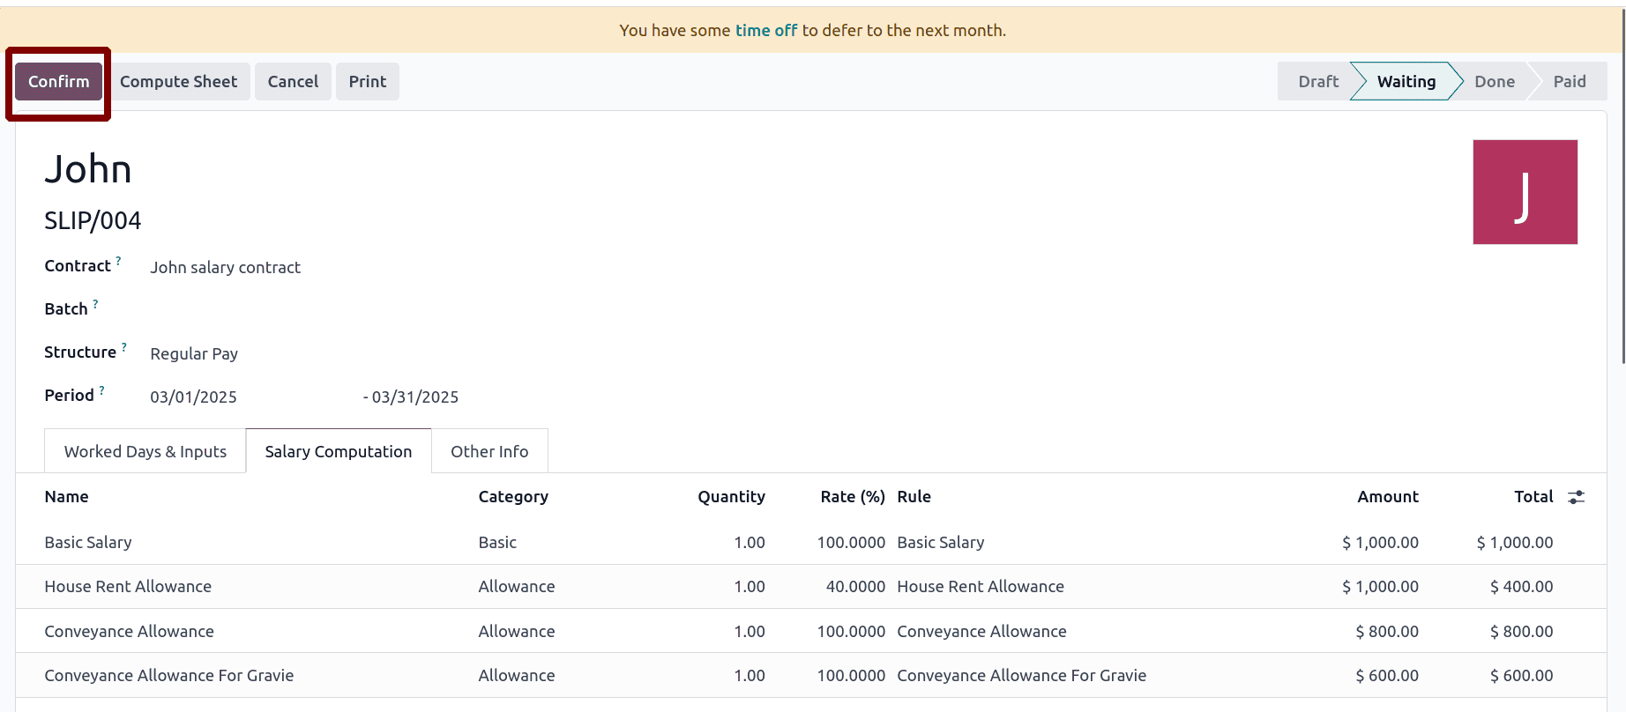Click the Confirm button
The width and height of the screenshot is (1626, 712).
click(58, 82)
